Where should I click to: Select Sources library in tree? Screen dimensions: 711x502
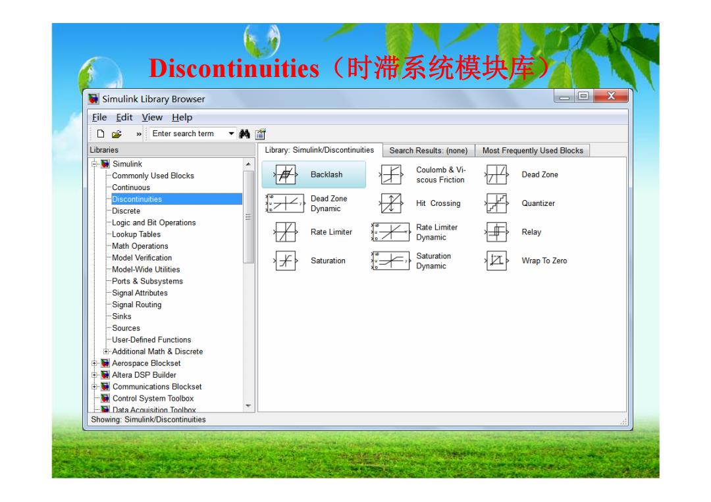[126, 329]
